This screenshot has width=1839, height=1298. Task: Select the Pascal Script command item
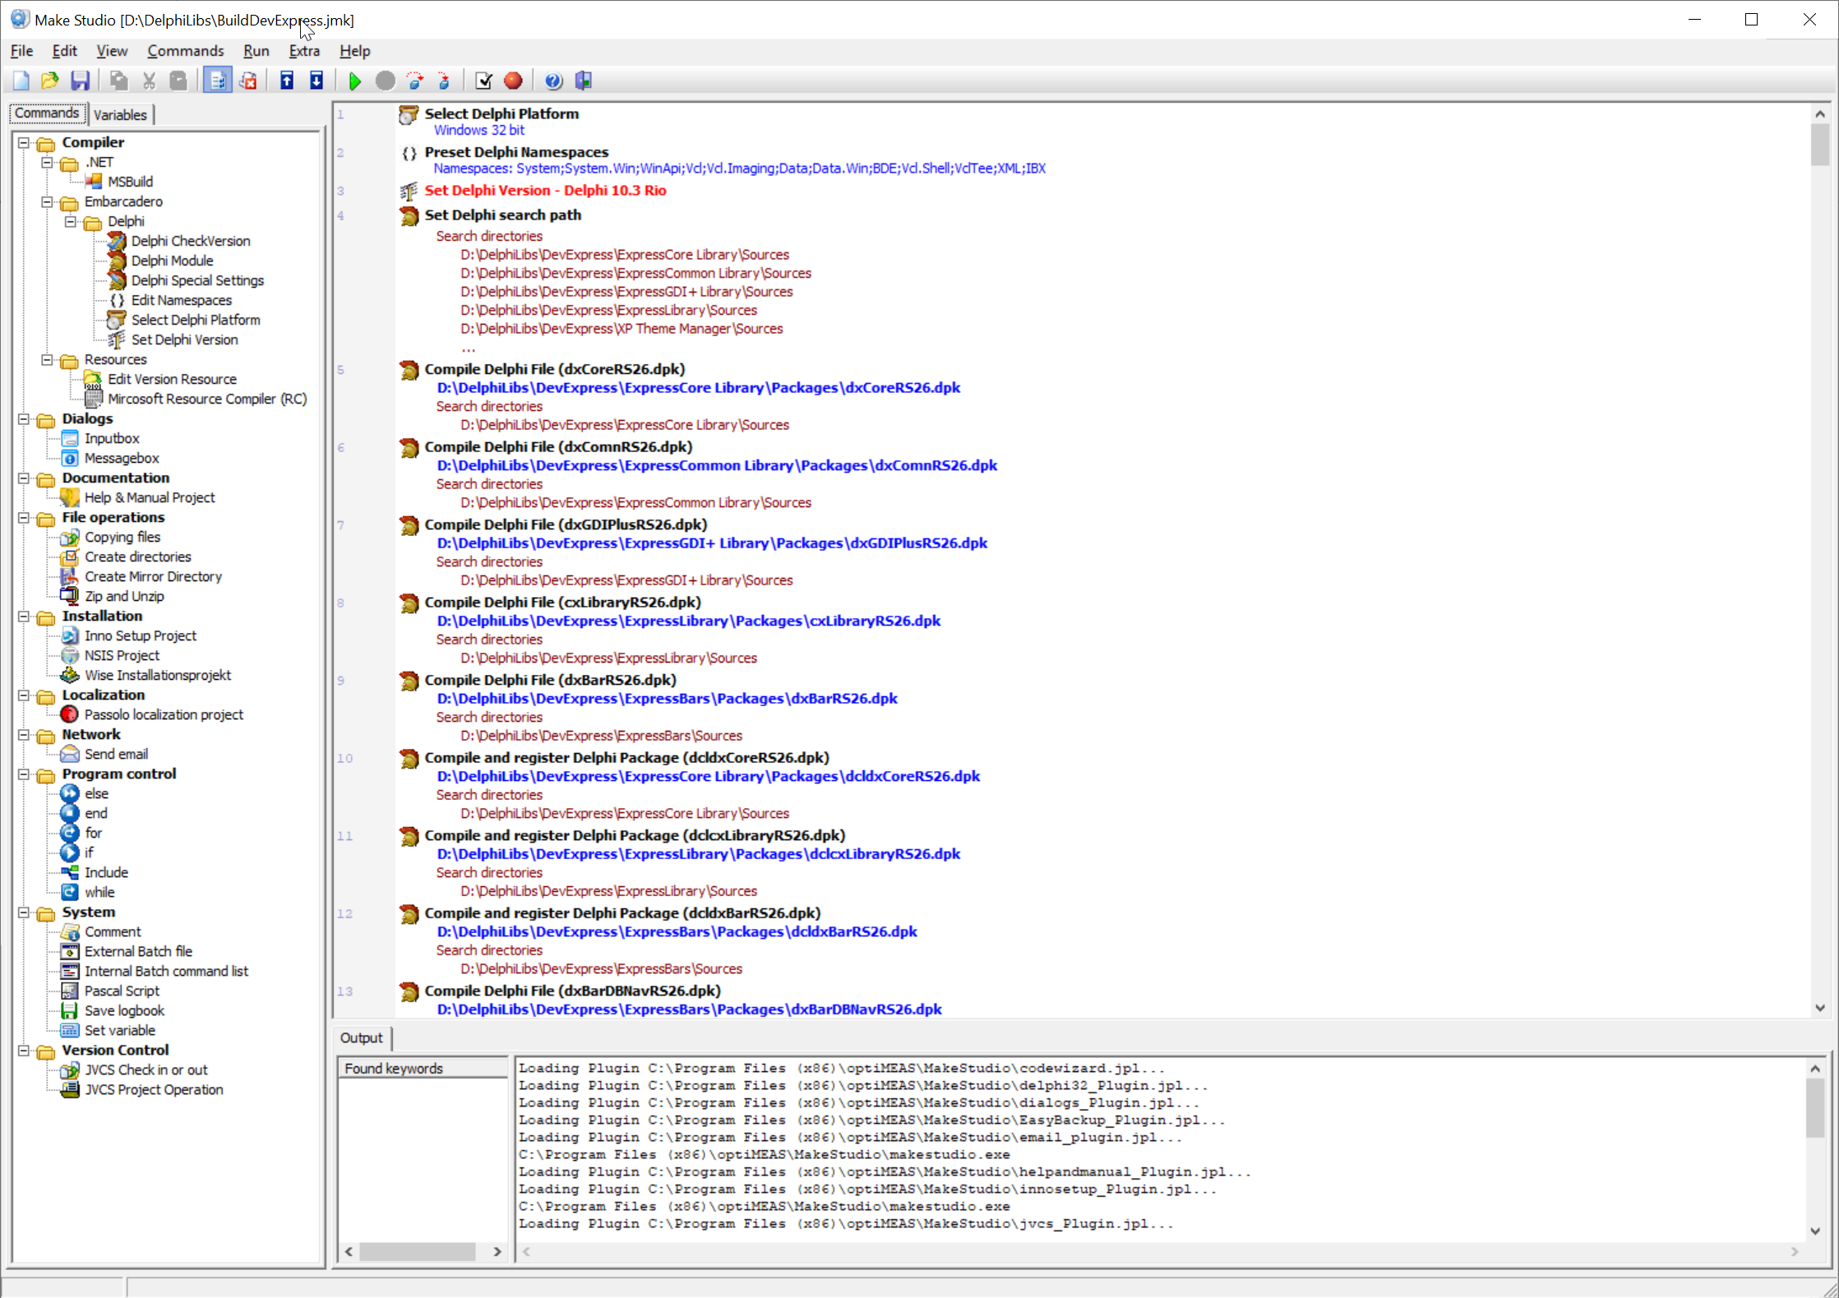click(x=122, y=991)
